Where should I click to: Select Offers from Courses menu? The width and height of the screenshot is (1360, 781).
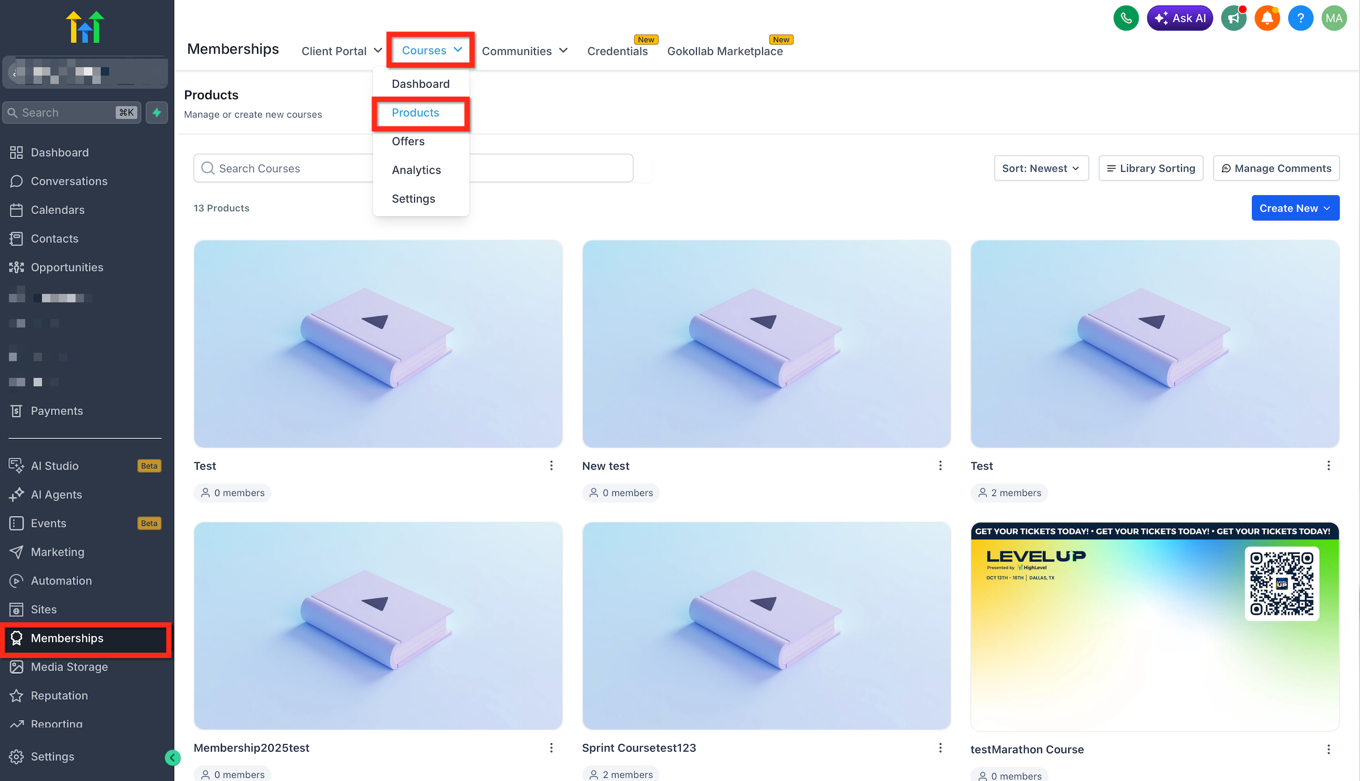click(x=408, y=141)
